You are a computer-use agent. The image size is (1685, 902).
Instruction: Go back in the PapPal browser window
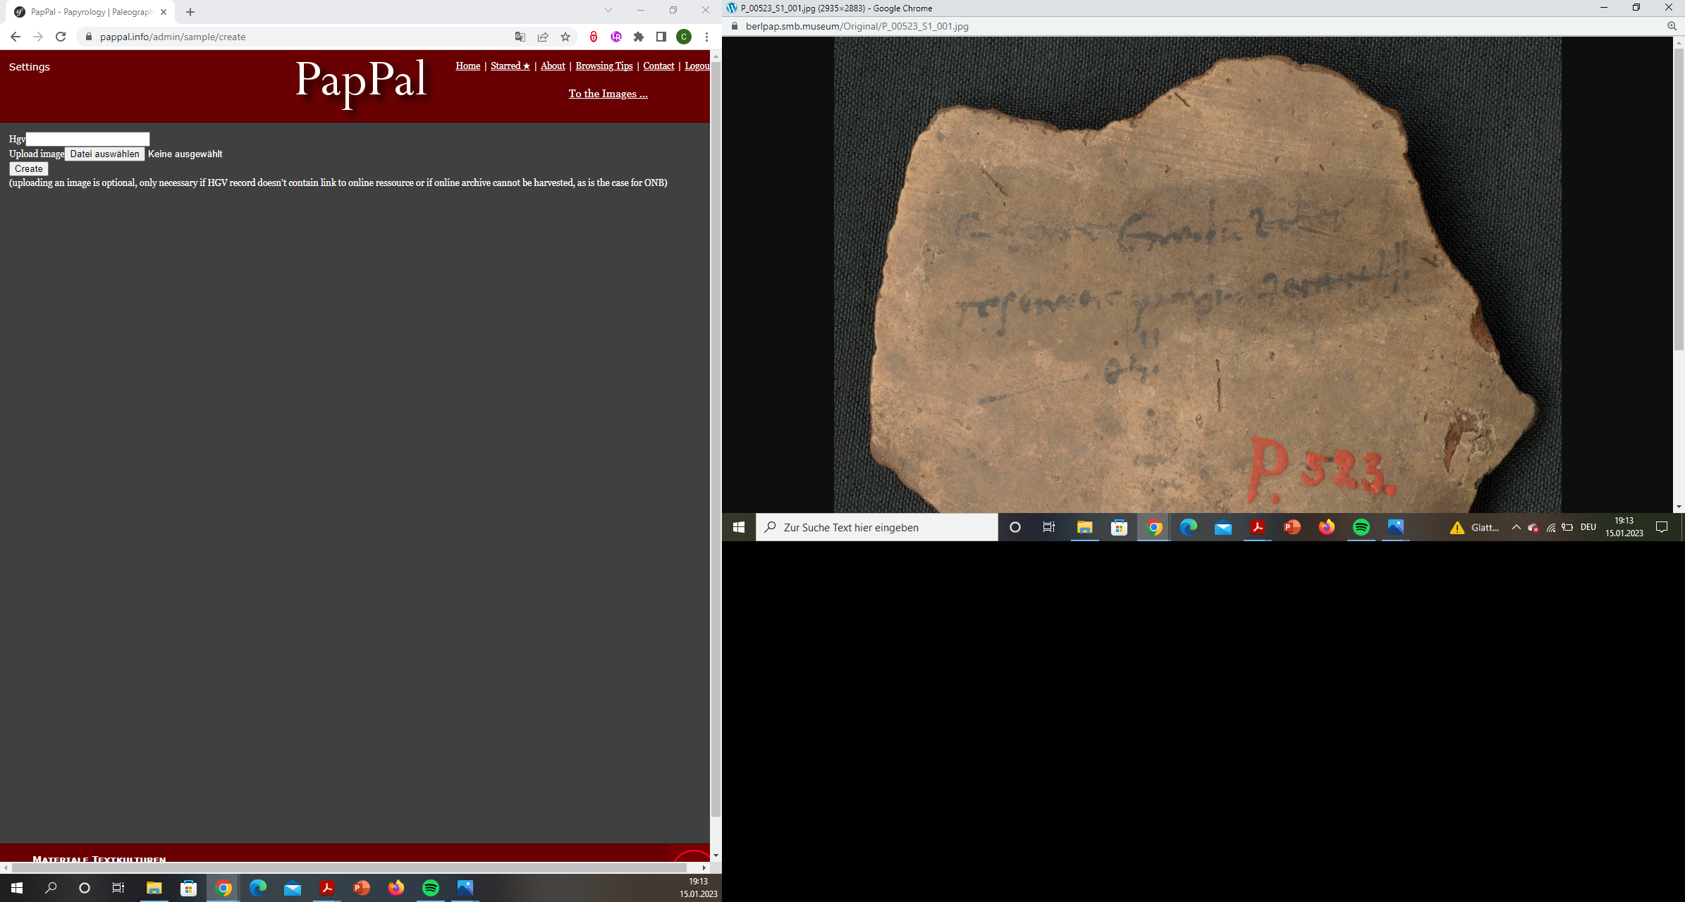[16, 37]
